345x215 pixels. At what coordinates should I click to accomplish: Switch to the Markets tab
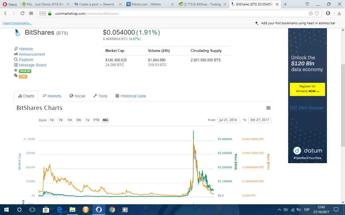point(52,96)
